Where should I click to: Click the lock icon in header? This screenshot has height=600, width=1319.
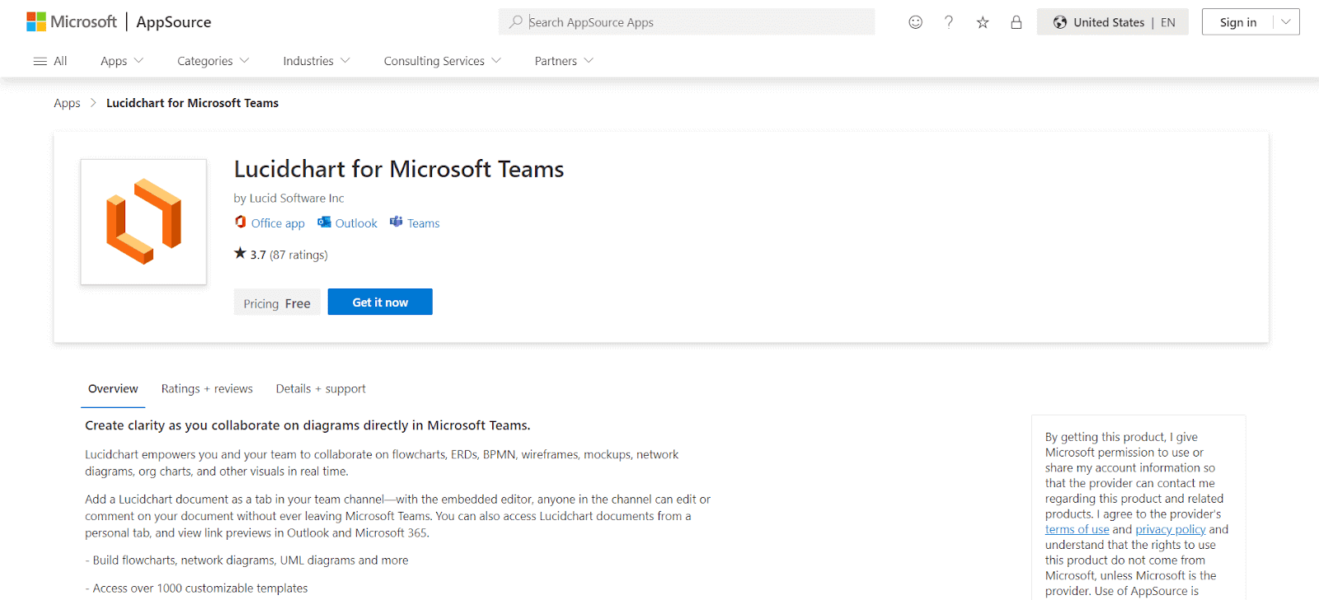[1016, 22]
